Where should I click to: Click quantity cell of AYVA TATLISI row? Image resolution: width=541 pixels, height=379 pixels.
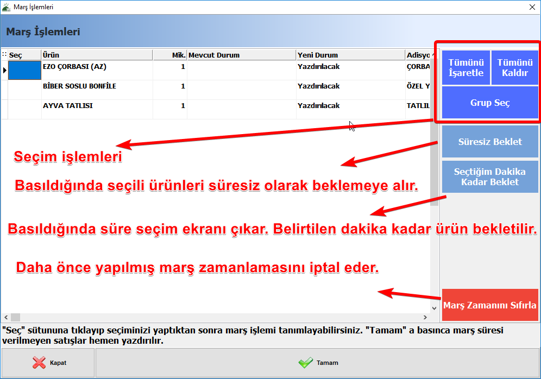tap(170, 110)
